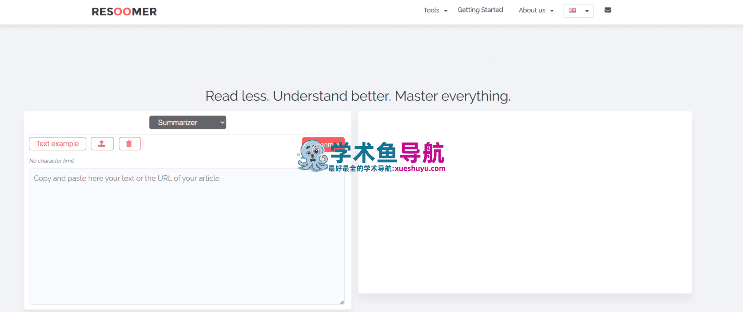Go to Getting Started page
743x312 pixels.
480,10
